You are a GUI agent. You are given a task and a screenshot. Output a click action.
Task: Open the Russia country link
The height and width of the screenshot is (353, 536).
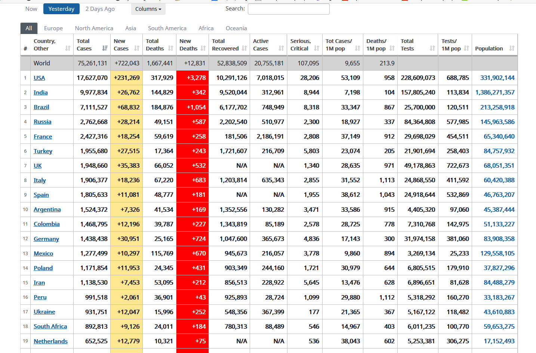tap(43, 122)
